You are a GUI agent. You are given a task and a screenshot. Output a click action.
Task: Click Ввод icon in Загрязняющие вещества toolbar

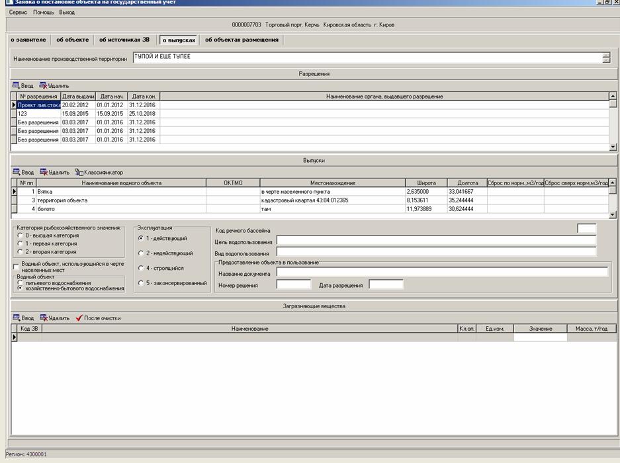[17, 318]
